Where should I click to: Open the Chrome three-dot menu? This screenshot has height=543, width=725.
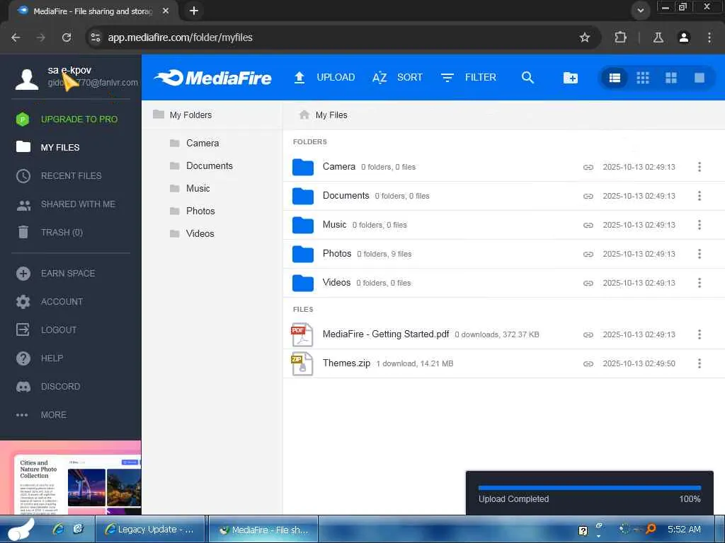pos(709,37)
